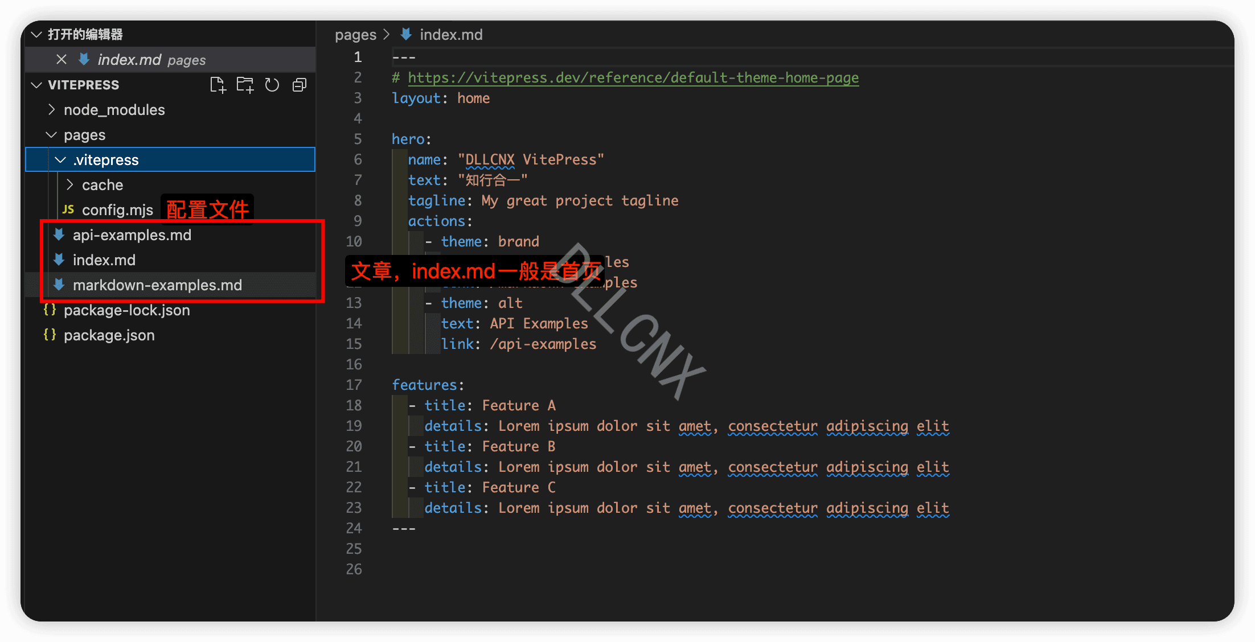Click 'Feature C' title on line 22
The image size is (1255, 642).
pos(519,487)
